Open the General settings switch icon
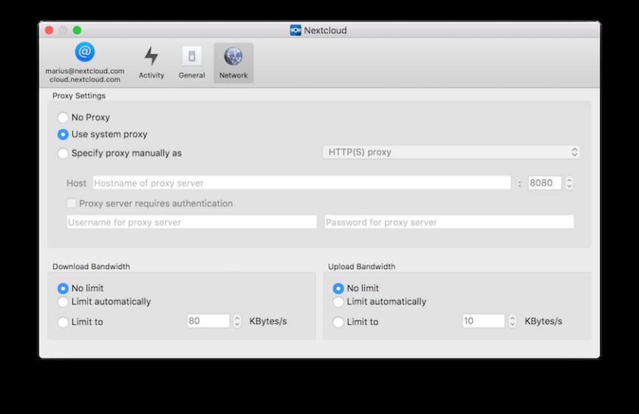This screenshot has width=639, height=414. tap(191, 56)
